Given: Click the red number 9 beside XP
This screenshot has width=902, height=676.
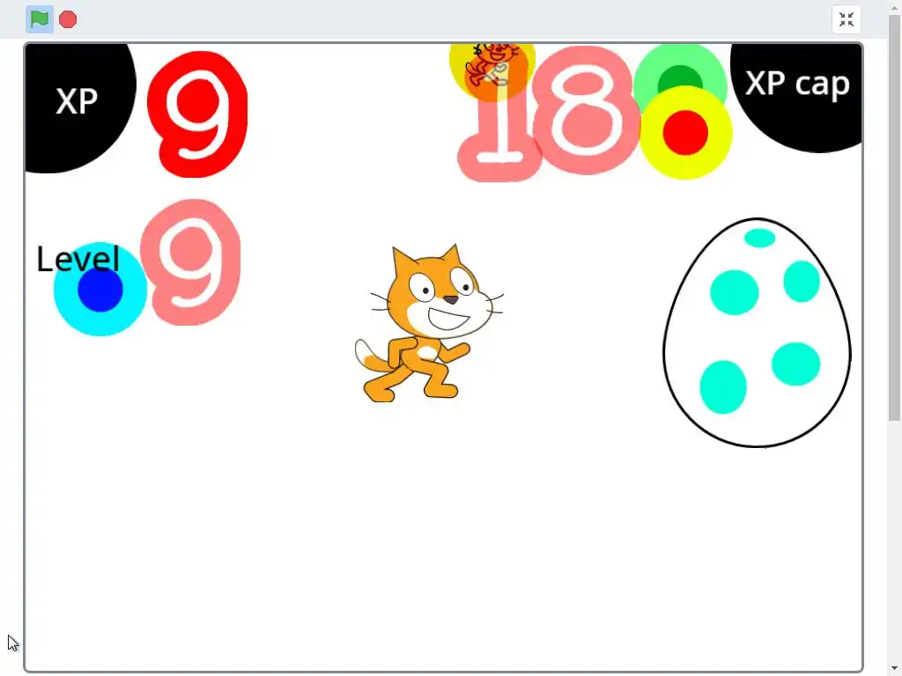Looking at the screenshot, I should pos(197,114).
